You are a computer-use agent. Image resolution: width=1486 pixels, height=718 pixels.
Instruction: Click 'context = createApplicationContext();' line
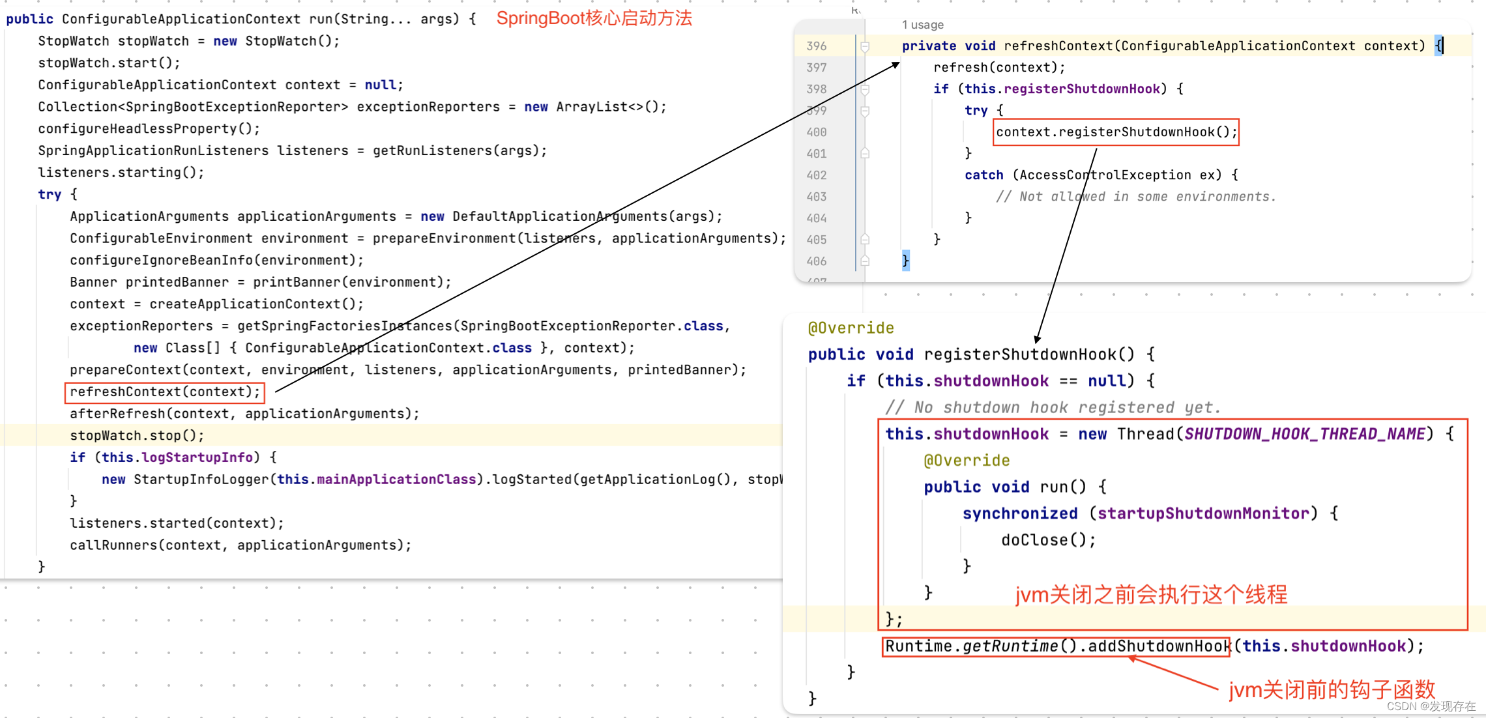(216, 304)
